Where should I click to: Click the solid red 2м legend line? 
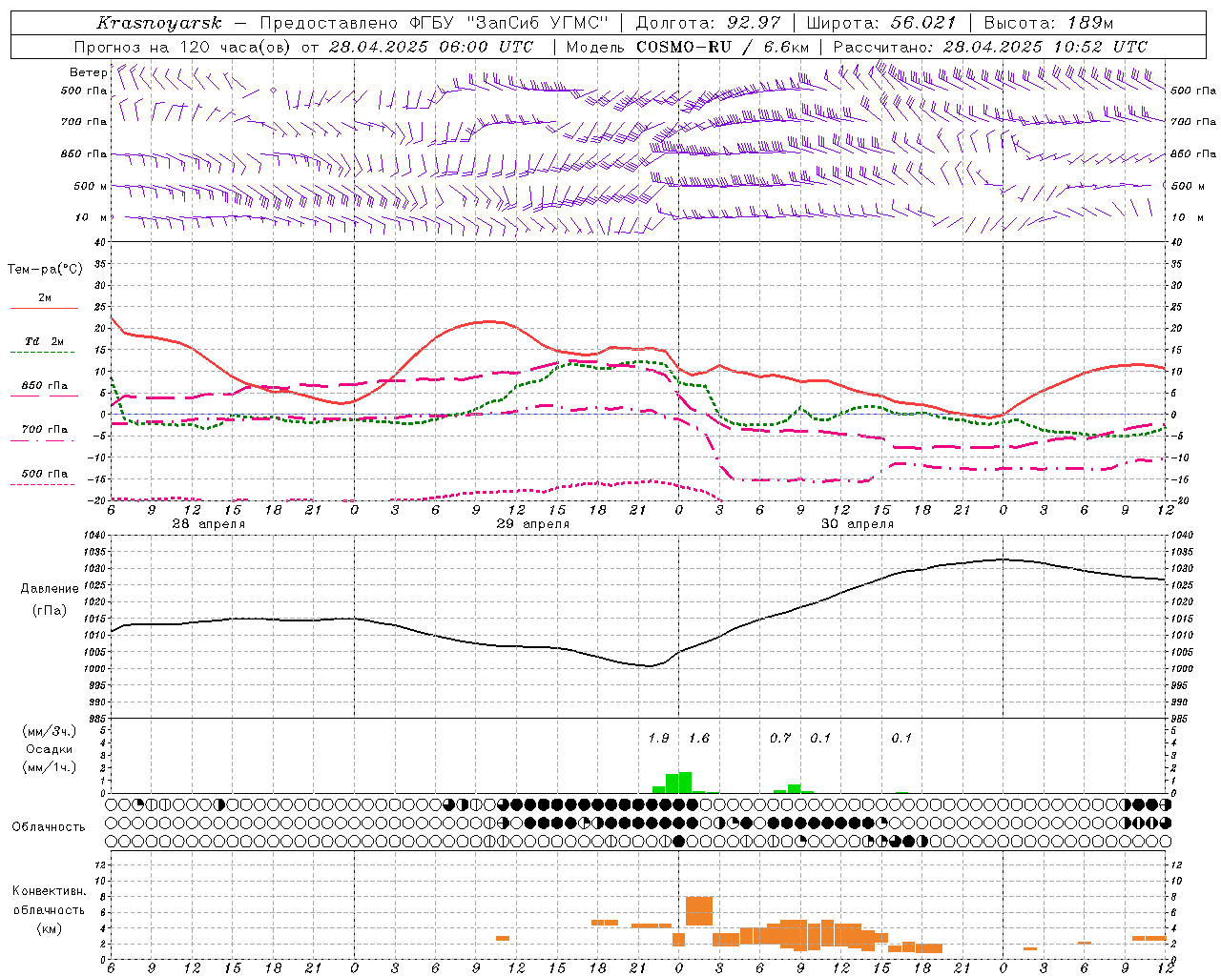(x=44, y=308)
